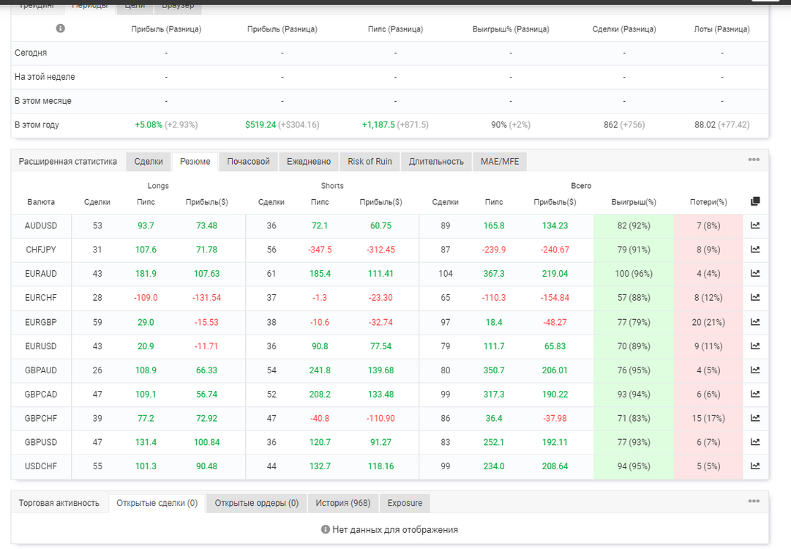This screenshot has width=791, height=549.
Task: Click the GBPAUD currency cell
Action: 41,370
